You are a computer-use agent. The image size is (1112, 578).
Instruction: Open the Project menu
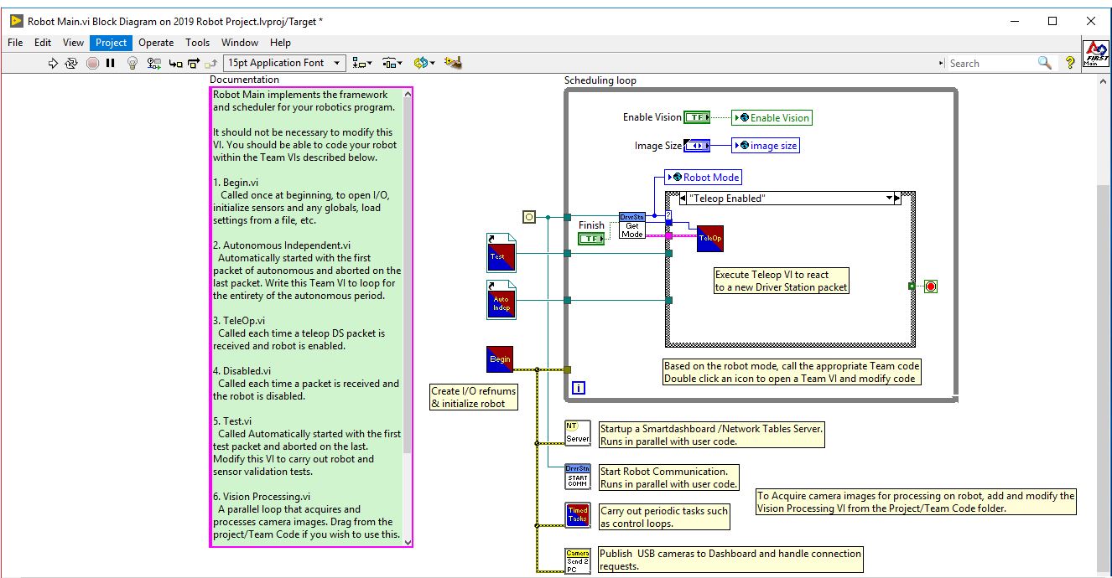[x=110, y=42]
